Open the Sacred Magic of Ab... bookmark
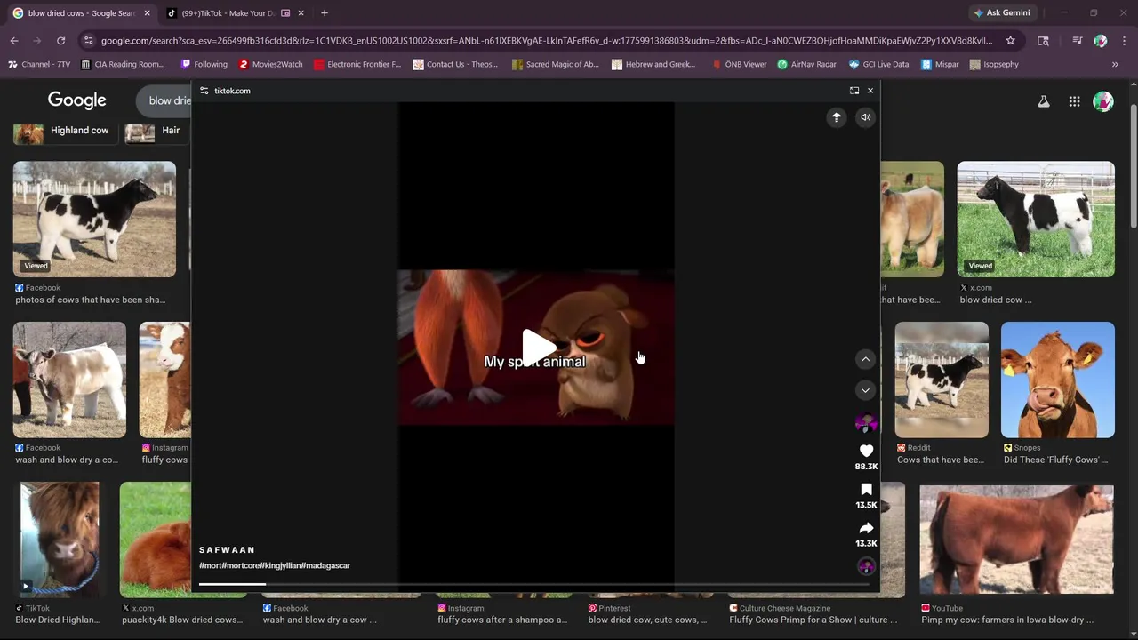The width and height of the screenshot is (1138, 640). (x=556, y=64)
